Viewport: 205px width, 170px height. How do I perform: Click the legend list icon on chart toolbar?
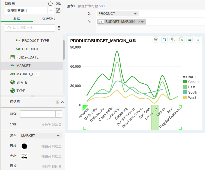click(190, 39)
